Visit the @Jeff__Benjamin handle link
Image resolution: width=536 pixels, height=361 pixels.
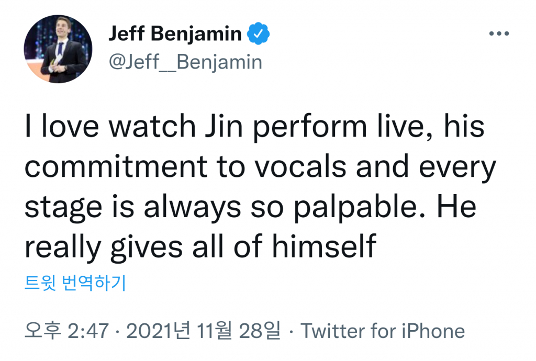pyautogui.click(x=185, y=62)
